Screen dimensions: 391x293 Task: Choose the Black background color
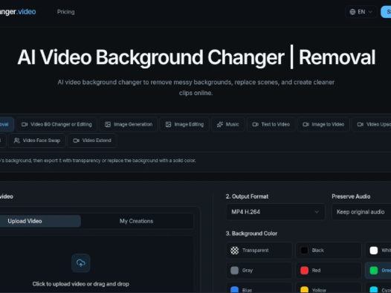tap(329, 251)
